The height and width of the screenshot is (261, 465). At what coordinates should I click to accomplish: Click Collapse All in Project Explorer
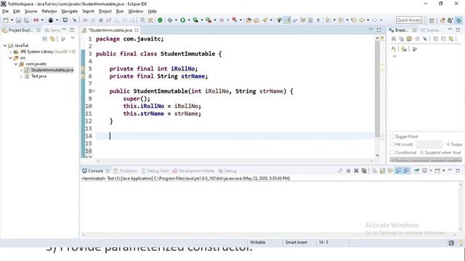[x=45, y=38]
